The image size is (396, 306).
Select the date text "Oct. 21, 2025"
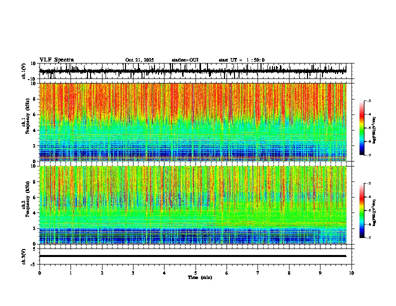click(x=139, y=60)
